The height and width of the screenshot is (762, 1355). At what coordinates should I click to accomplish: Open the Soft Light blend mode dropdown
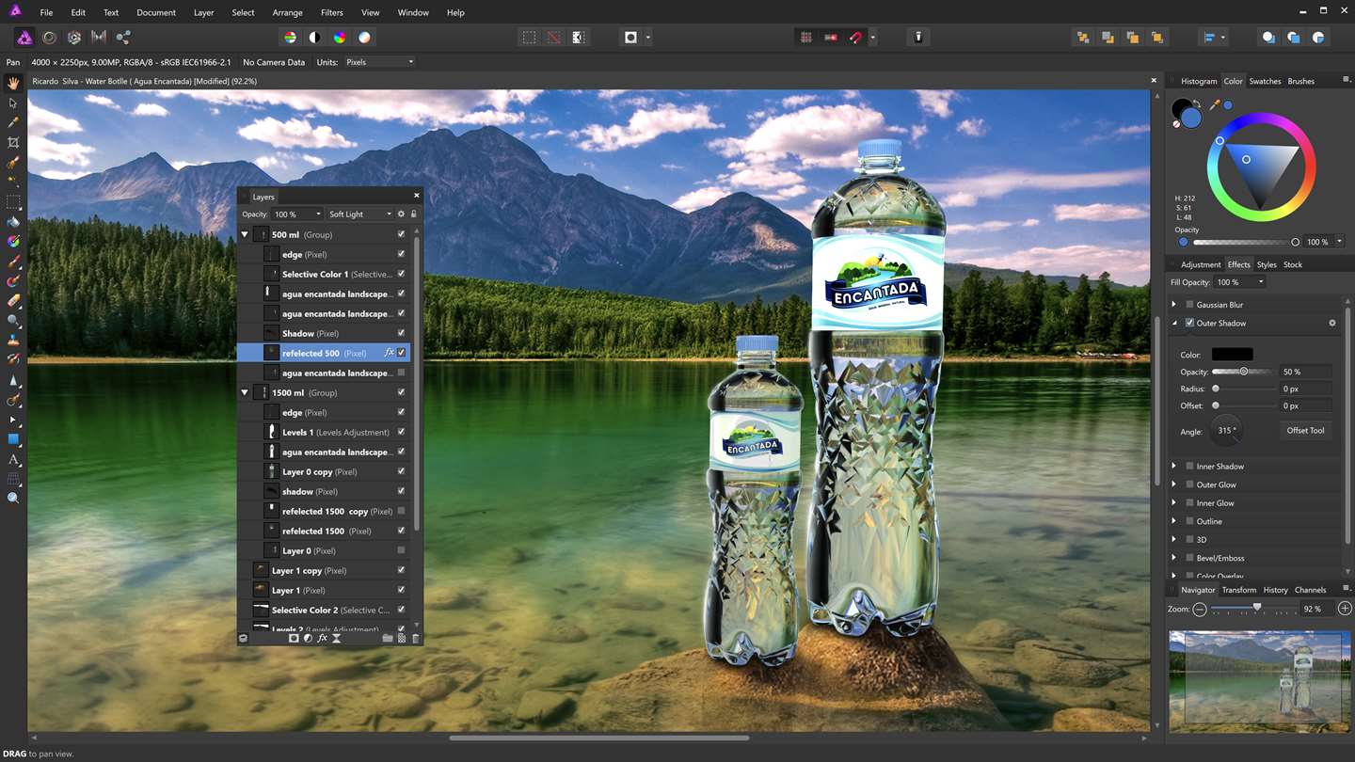pos(359,214)
